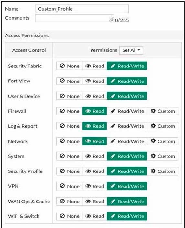This screenshot has width=185, height=228.
Task: Select Read for Security Profile
Action: pyautogui.click(x=95, y=171)
